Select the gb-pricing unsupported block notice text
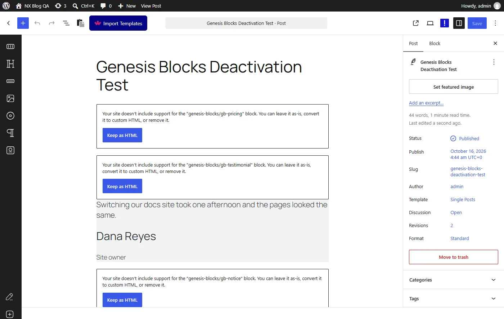This screenshot has height=319, width=504. (x=211, y=117)
